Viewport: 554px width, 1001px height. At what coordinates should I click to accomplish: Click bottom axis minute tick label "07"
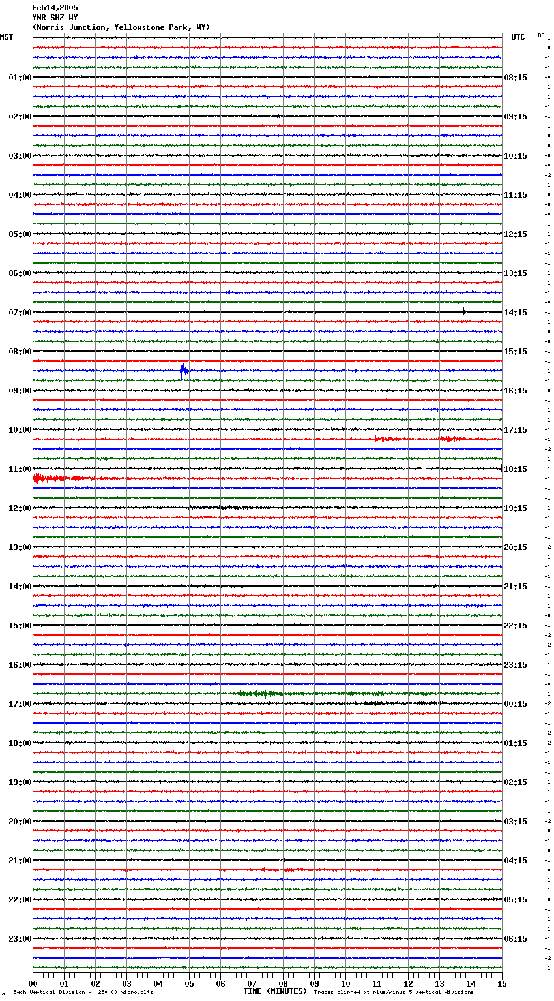click(x=252, y=983)
